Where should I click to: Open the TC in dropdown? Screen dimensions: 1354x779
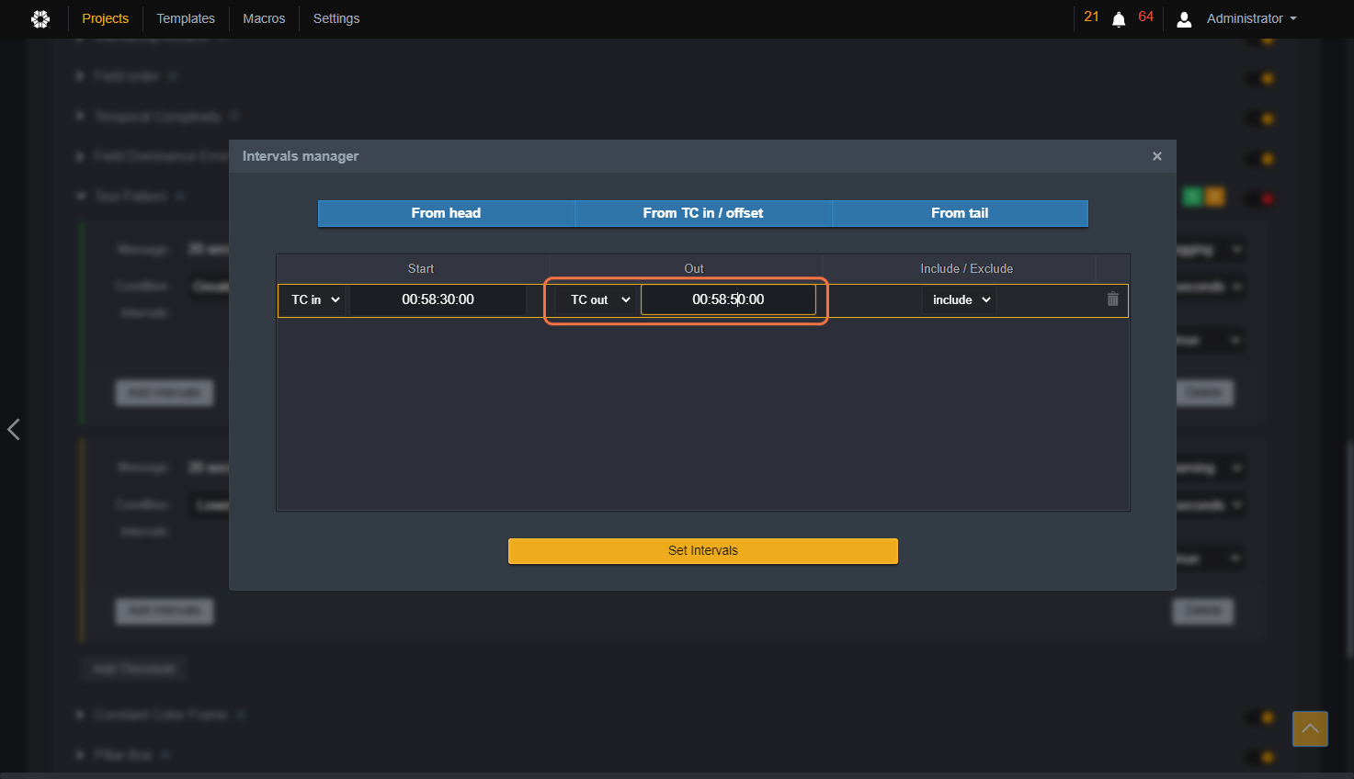(x=315, y=299)
